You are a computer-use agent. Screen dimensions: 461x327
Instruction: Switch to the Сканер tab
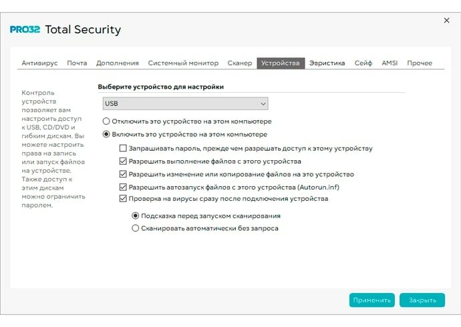click(x=239, y=63)
